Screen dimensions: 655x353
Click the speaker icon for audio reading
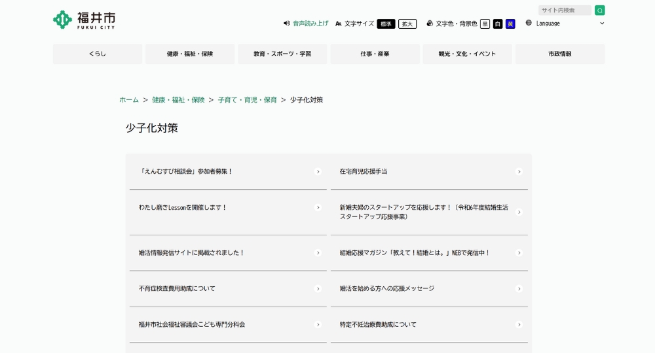click(287, 24)
